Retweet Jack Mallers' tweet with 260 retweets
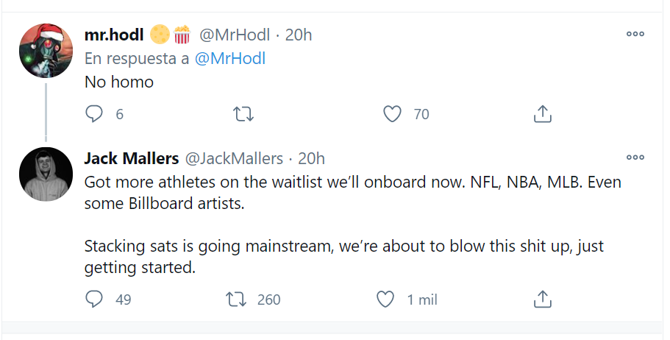Viewport: 670px width, 340px height. (x=237, y=300)
